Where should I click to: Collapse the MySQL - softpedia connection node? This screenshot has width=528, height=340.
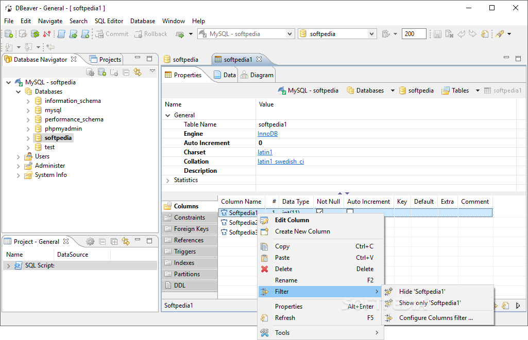click(x=9, y=82)
